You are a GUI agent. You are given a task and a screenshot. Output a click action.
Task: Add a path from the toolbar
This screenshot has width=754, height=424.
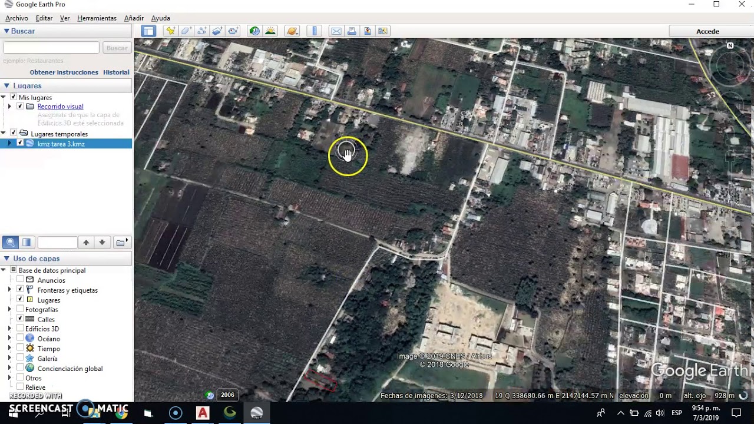202,31
